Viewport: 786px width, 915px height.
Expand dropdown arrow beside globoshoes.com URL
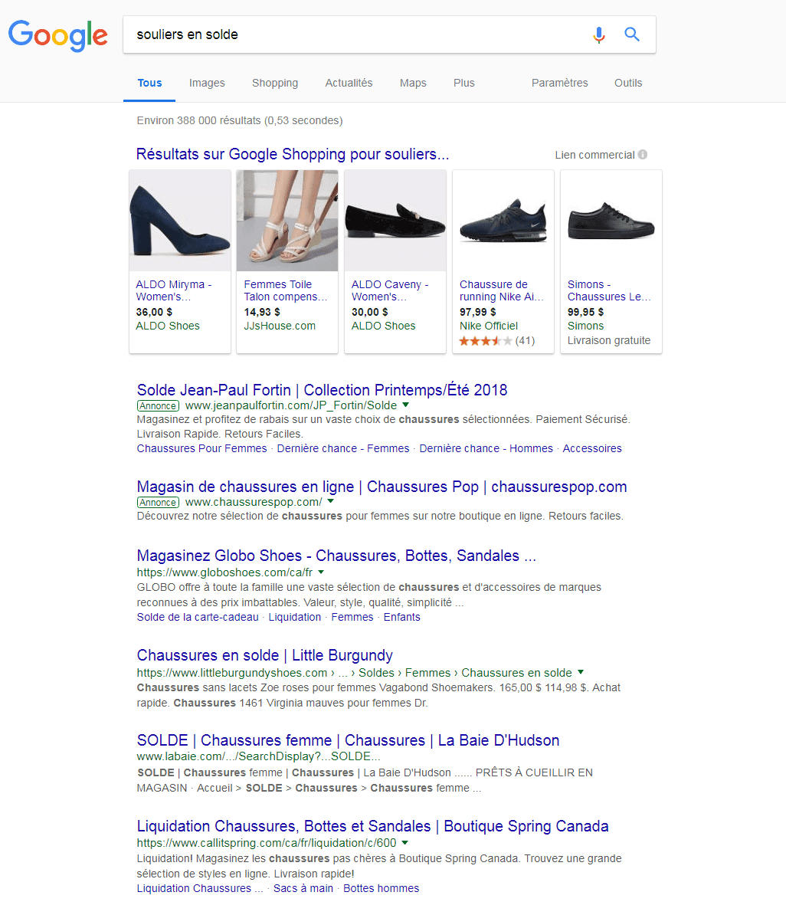pyautogui.click(x=321, y=572)
